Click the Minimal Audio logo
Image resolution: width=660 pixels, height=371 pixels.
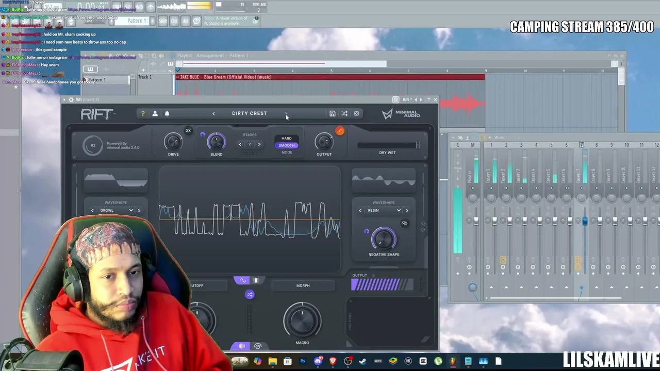pyautogui.click(x=401, y=114)
